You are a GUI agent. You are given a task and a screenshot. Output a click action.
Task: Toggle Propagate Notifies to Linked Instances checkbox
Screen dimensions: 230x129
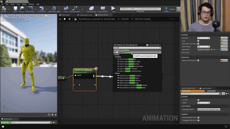(x=198, y=120)
